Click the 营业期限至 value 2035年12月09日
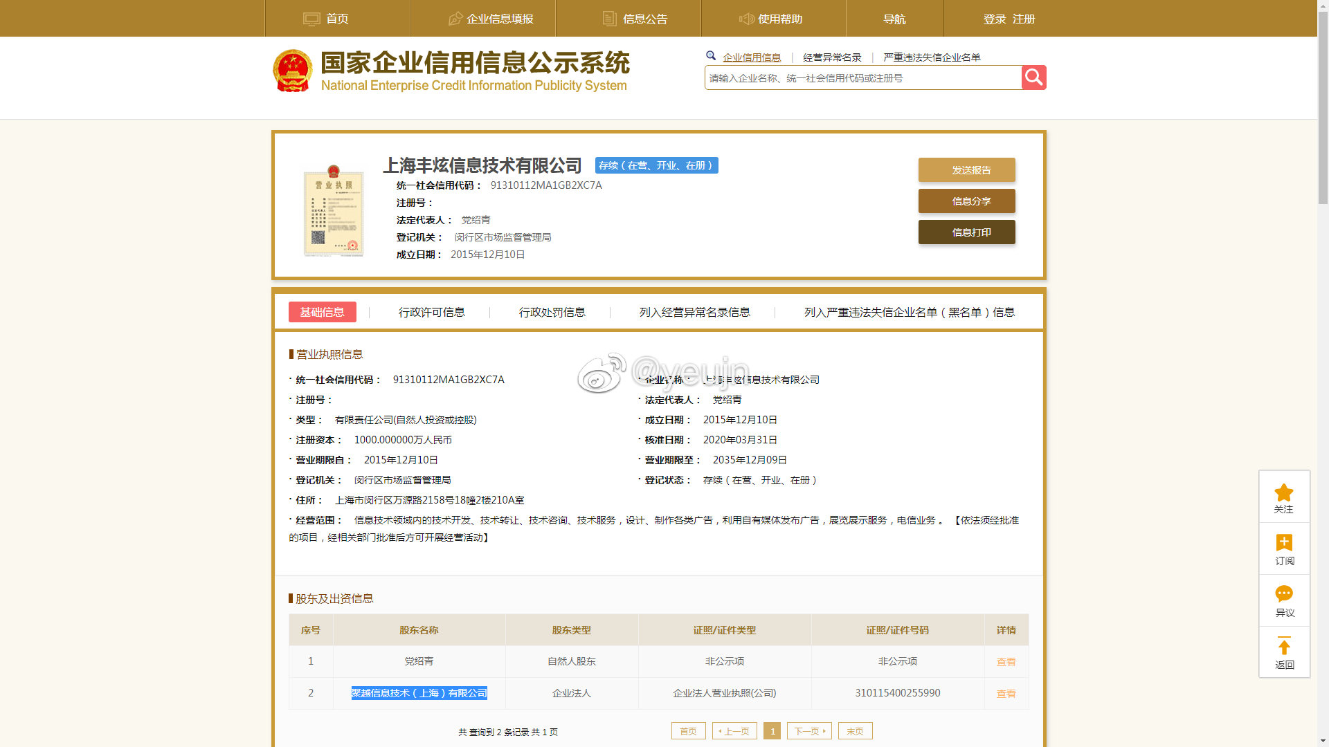This screenshot has width=1329, height=747. coord(750,460)
